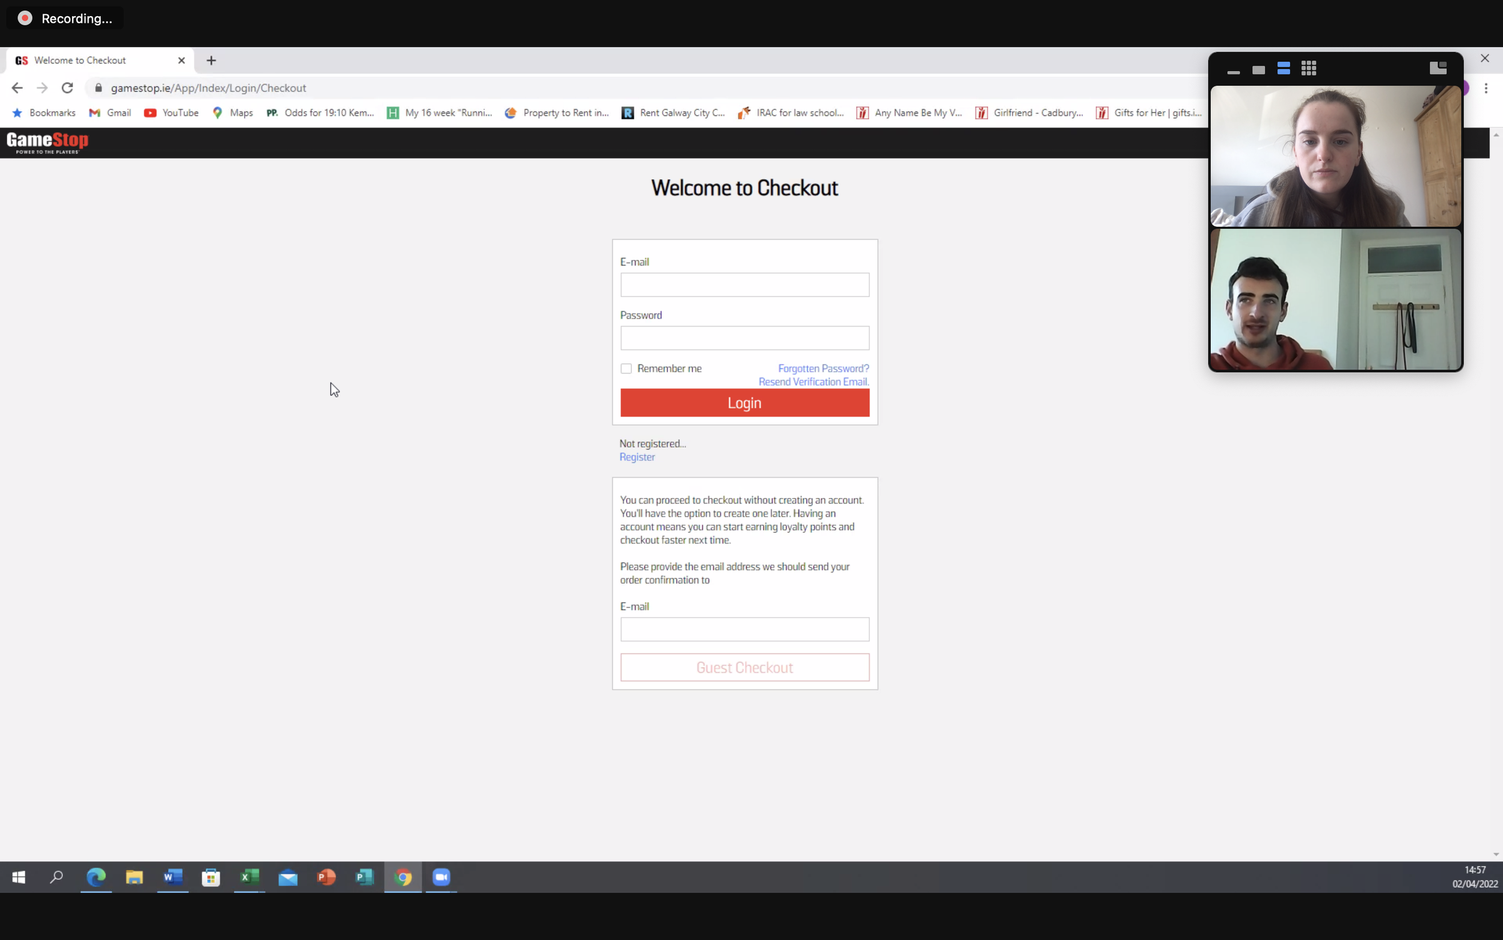Click Windows Start button
This screenshot has height=940, width=1503.
19,877
